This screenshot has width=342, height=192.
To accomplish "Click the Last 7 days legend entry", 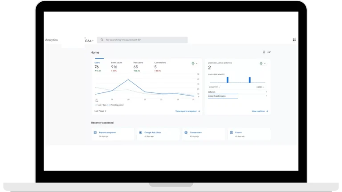I will 101,105.
